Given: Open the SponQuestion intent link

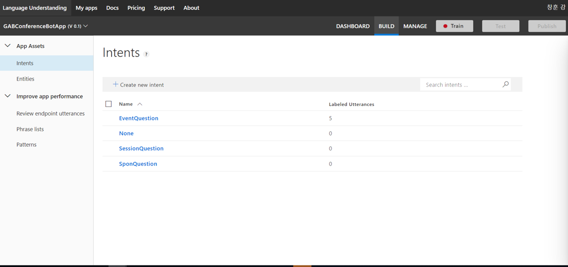Looking at the screenshot, I should click(x=138, y=164).
